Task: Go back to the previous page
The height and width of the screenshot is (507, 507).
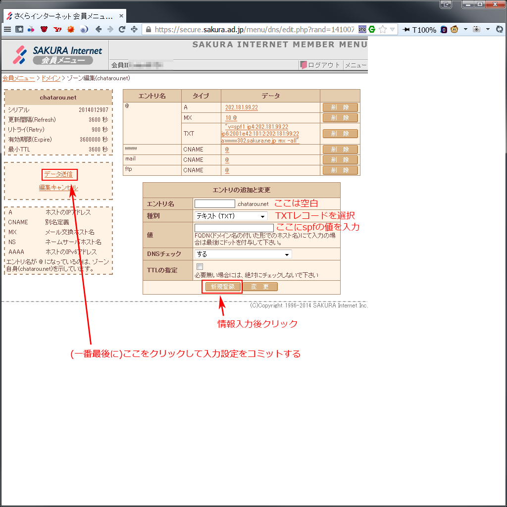Action: pyautogui.click(x=99, y=29)
